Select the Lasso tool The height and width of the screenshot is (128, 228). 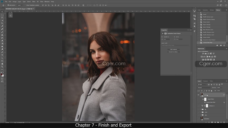[x=2, y=18]
